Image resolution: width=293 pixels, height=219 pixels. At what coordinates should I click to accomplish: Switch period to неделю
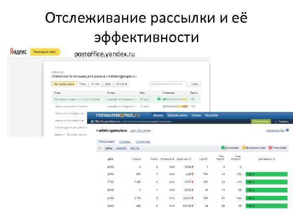121,148
